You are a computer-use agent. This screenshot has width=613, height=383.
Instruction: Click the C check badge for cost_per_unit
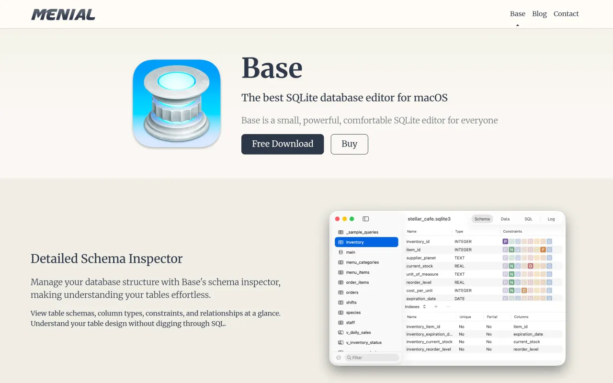pyautogui.click(x=524, y=291)
